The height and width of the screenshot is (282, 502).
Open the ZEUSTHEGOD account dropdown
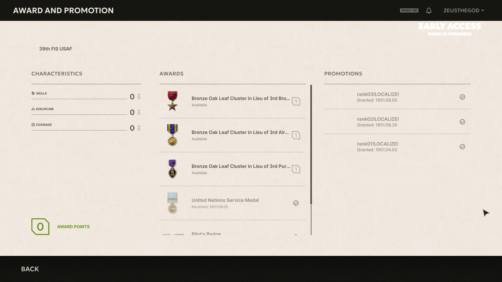464,10
